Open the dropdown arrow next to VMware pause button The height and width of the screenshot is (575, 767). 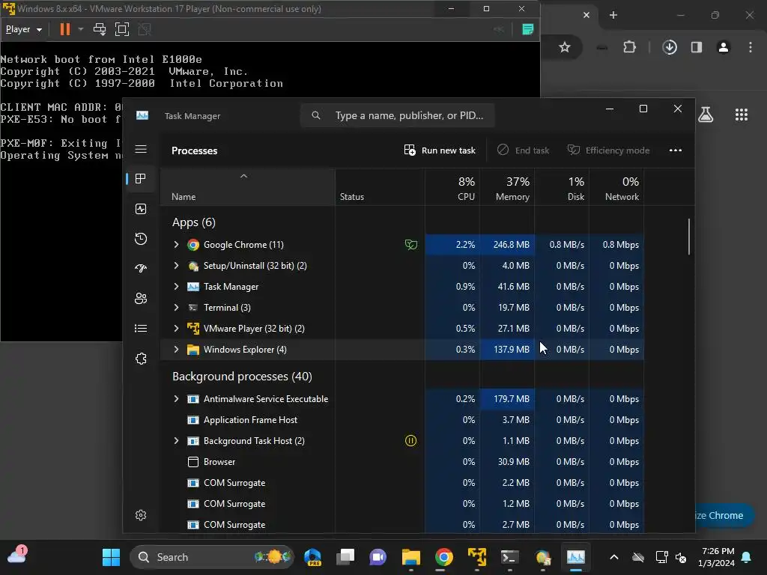[81, 29]
